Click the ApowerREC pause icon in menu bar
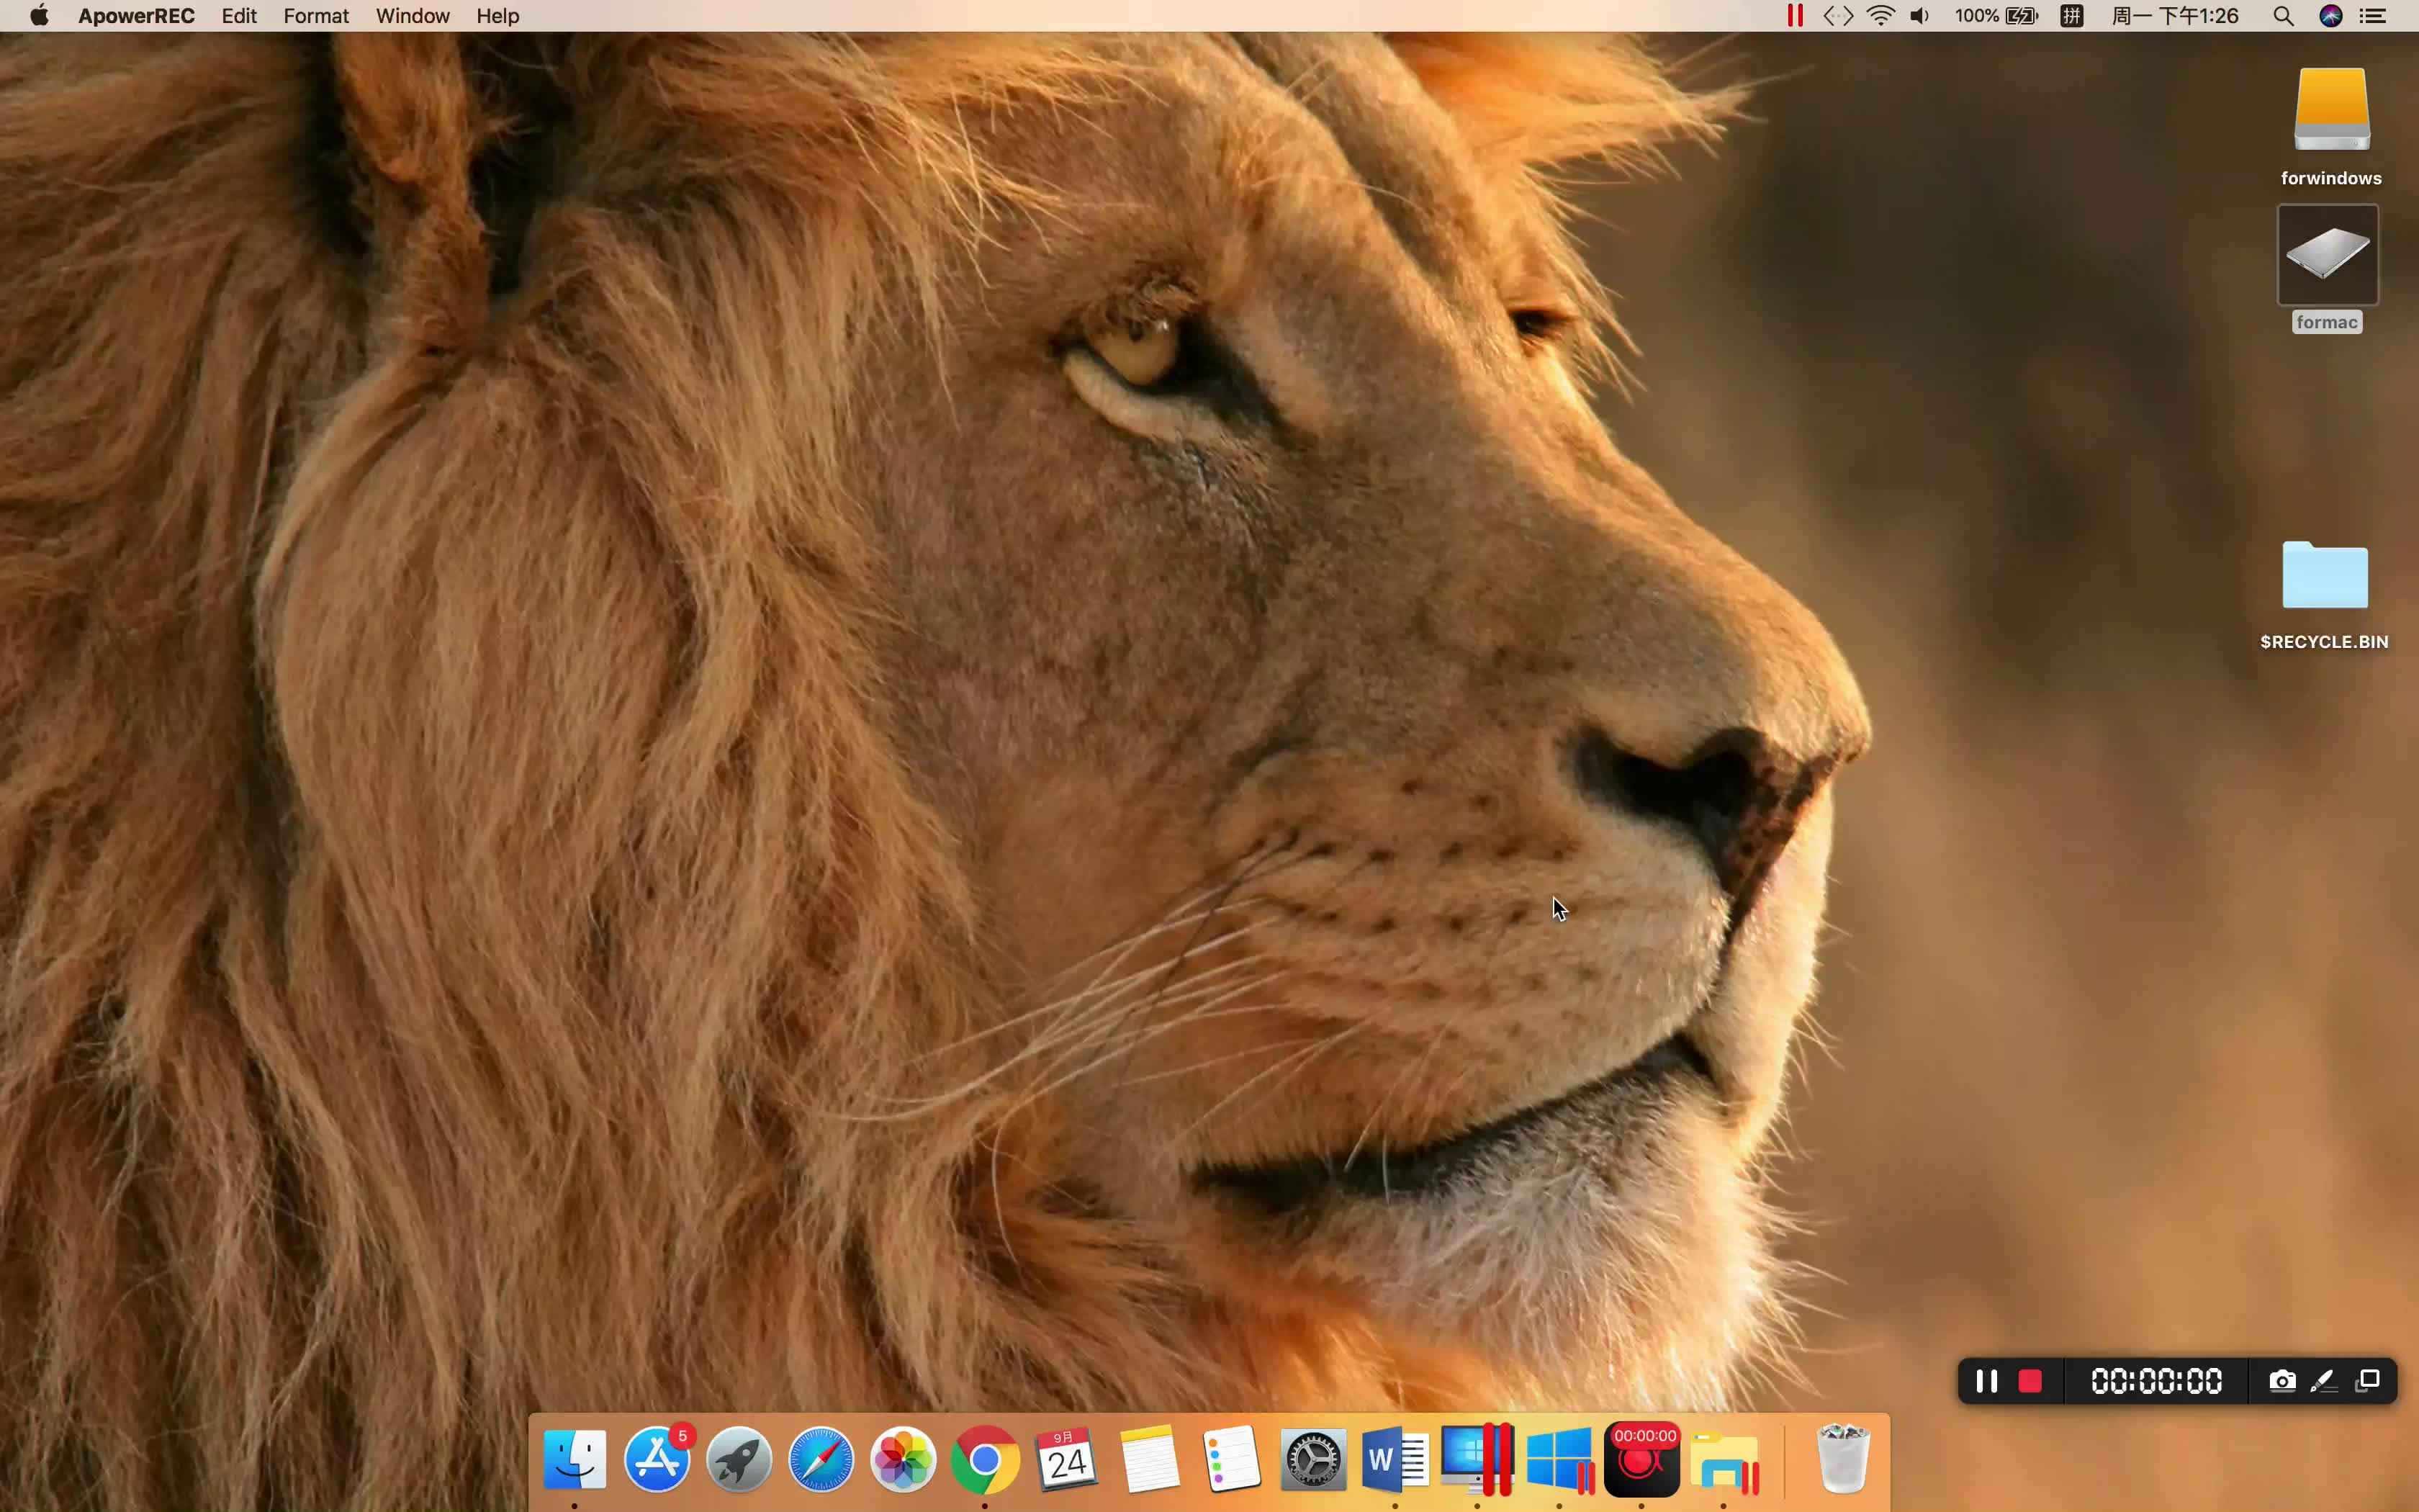The image size is (2419, 1512). (x=1796, y=16)
